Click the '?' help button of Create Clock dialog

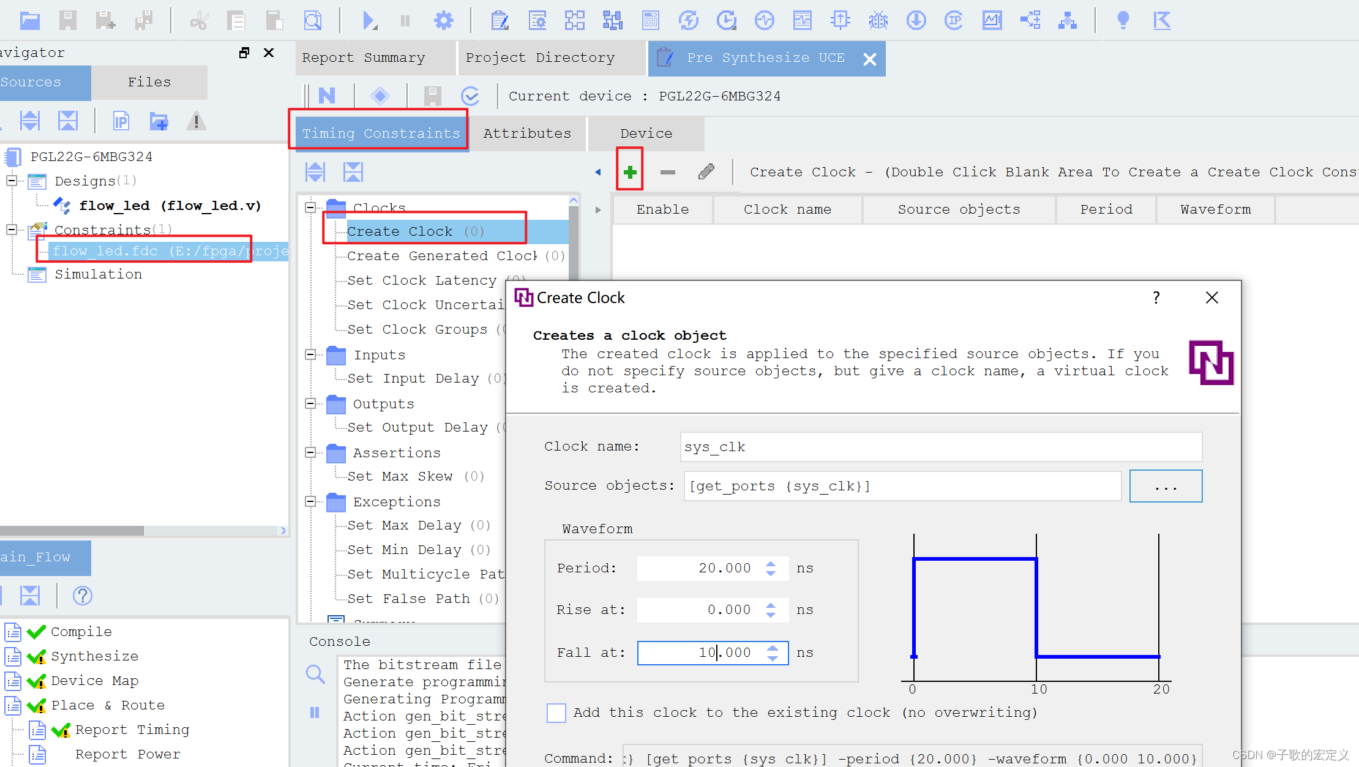(x=1156, y=297)
